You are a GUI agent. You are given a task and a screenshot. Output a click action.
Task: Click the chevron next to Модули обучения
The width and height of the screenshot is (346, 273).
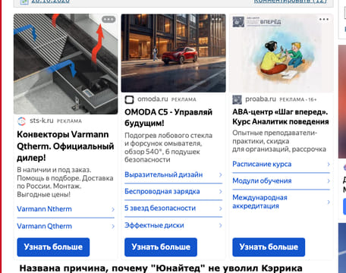tap(329, 181)
